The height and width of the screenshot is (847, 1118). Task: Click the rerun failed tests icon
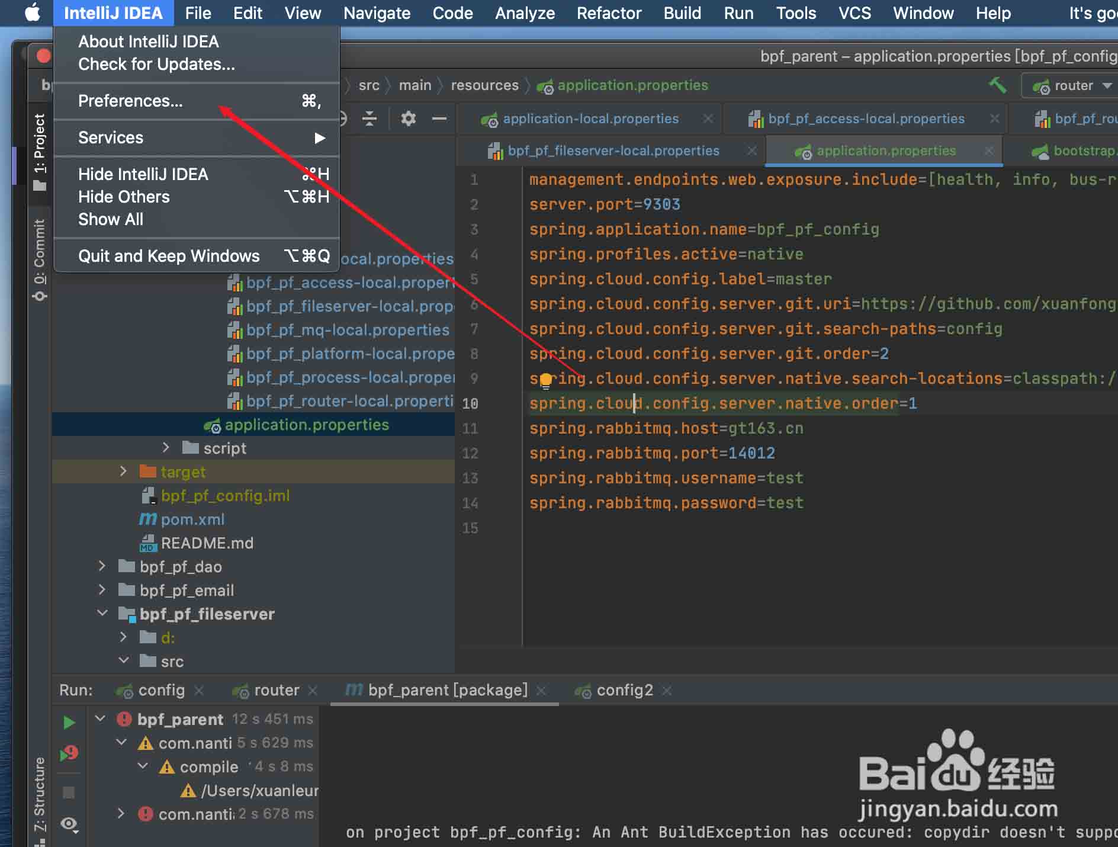(x=69, y=753)
